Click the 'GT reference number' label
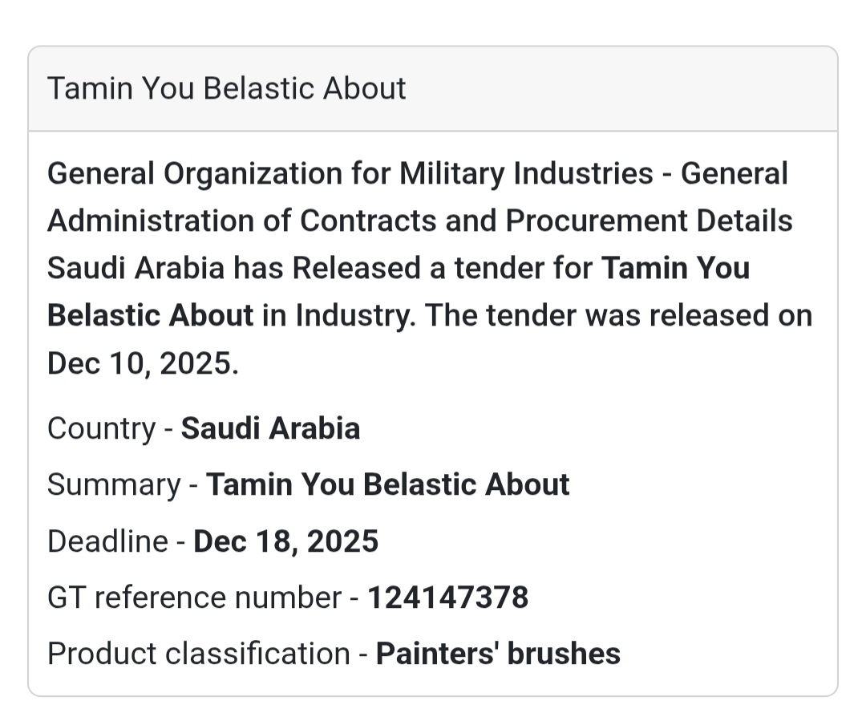Image resolution: width=866 pixels, height=713 pixels. [x=194, y=598]
